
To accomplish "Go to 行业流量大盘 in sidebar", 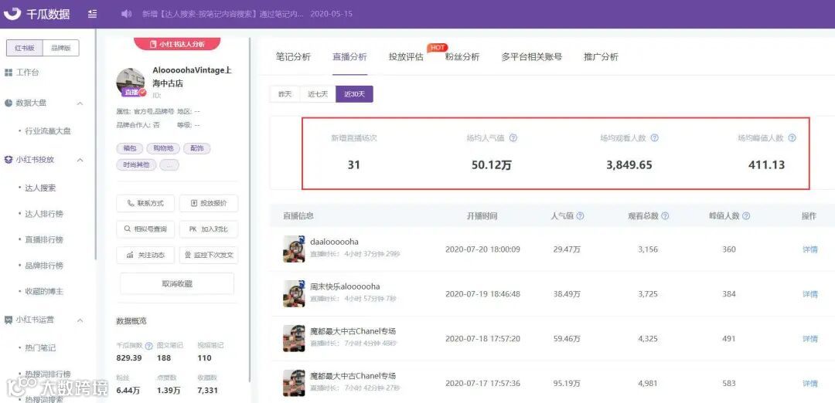I will coord(48,130).
